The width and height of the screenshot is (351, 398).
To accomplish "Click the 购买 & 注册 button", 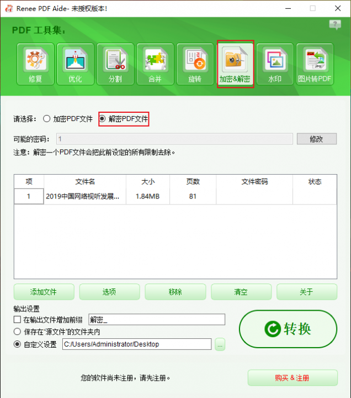I will coord(292,378).
